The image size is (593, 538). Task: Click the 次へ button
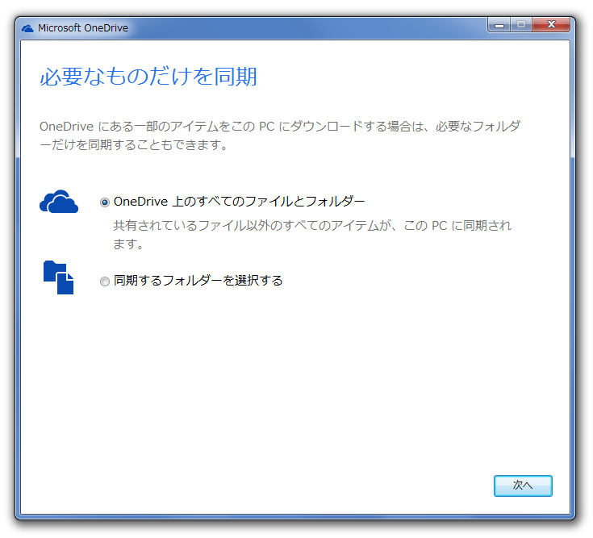coord(523,486)
